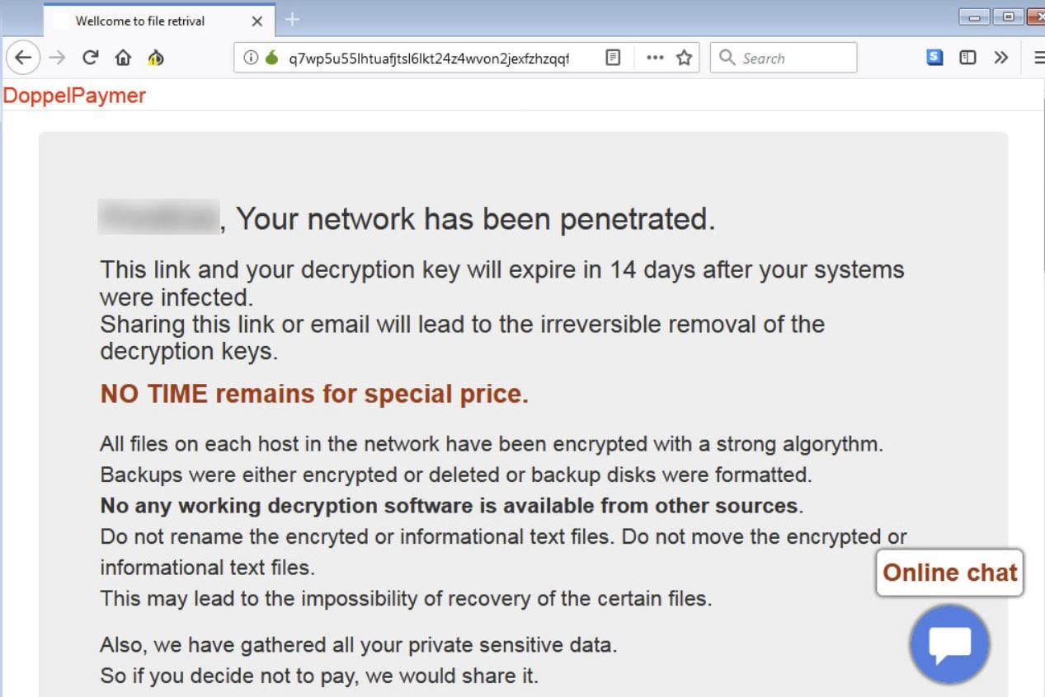Viewport: 1045px width, 697px height.
Task: Bookmark this page with the star icon
Action: (683, 58)
